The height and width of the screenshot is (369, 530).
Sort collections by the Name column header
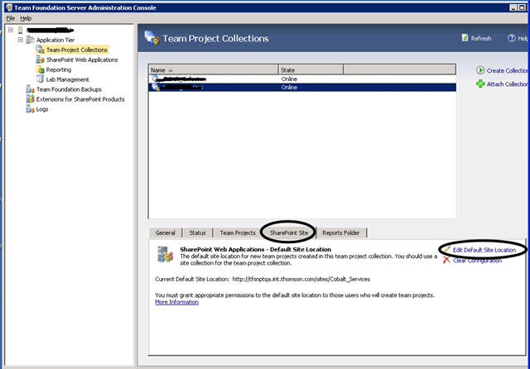pos(214,69)
